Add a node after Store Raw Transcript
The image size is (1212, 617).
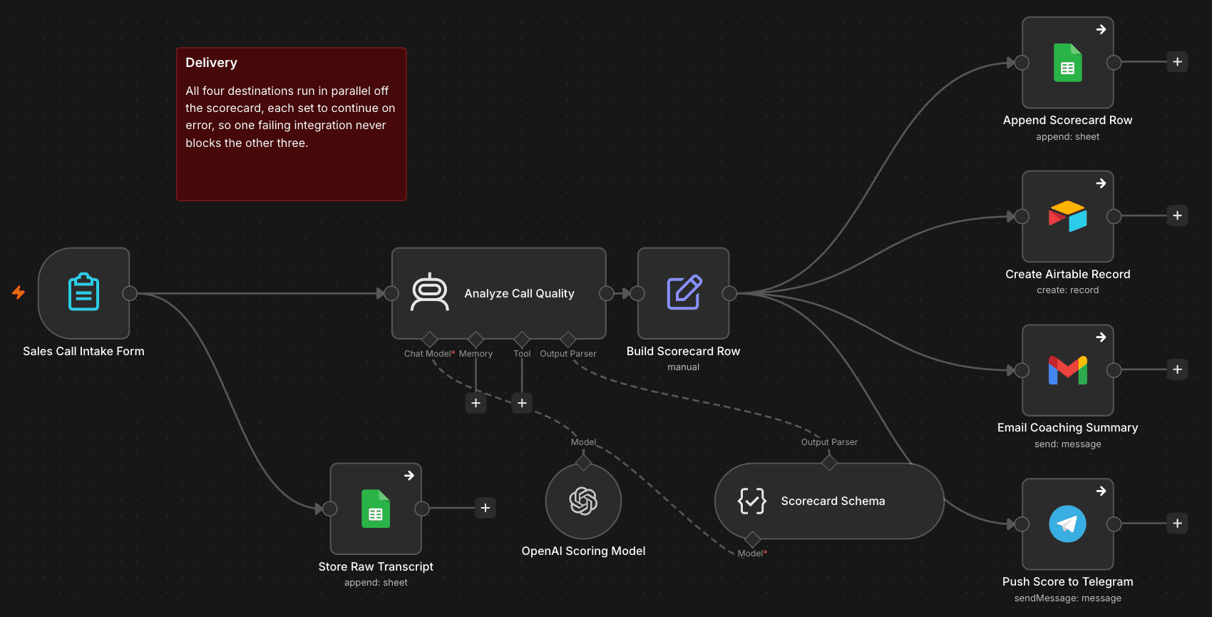(x=485, y=508)
